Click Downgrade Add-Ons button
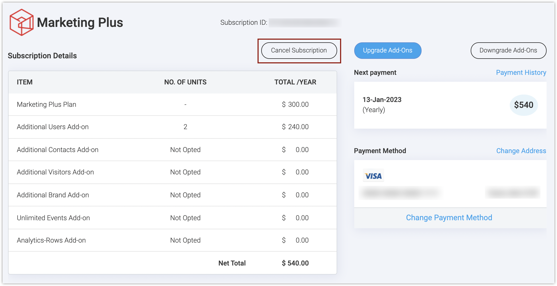557x286 pixels. (x=508, y=50)
